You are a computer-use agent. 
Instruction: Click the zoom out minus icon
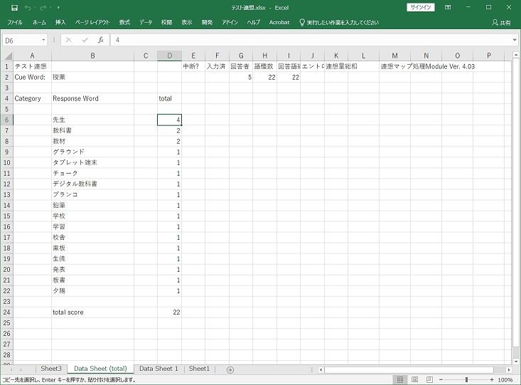pos(442,380)
